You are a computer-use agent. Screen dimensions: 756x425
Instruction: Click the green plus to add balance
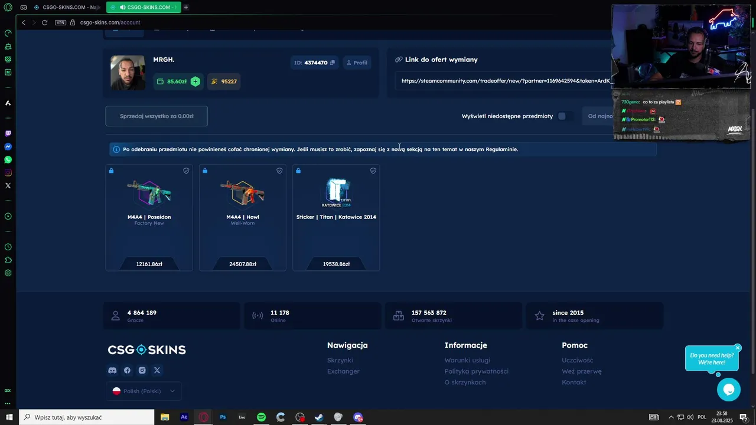pyautogui.click(x=195, y=81)
